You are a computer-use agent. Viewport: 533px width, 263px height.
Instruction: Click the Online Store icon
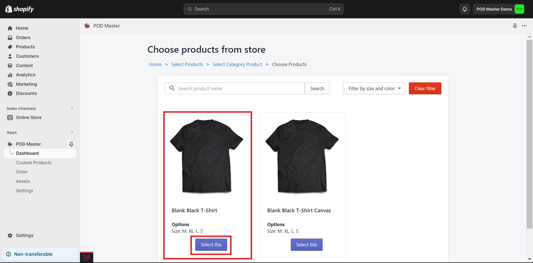point(10,117)
